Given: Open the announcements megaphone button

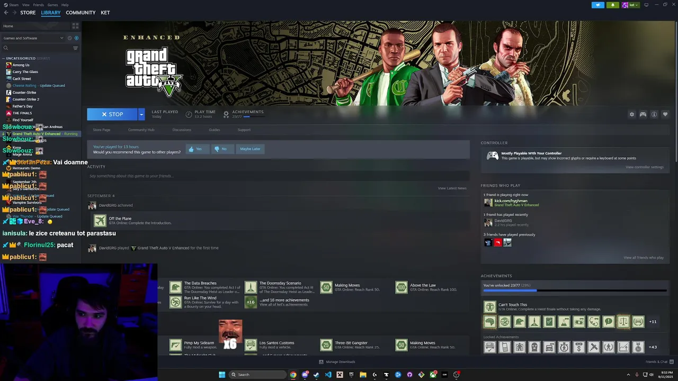Looking at the screenshot, I should (x=598, y=5).
